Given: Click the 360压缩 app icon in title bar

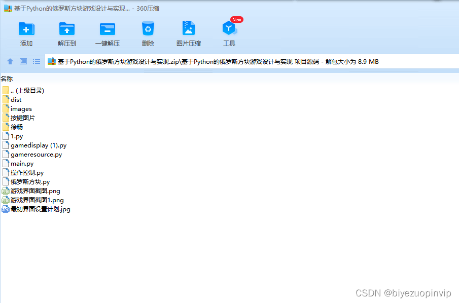Looking at the screenshot, I should [8, 8].
